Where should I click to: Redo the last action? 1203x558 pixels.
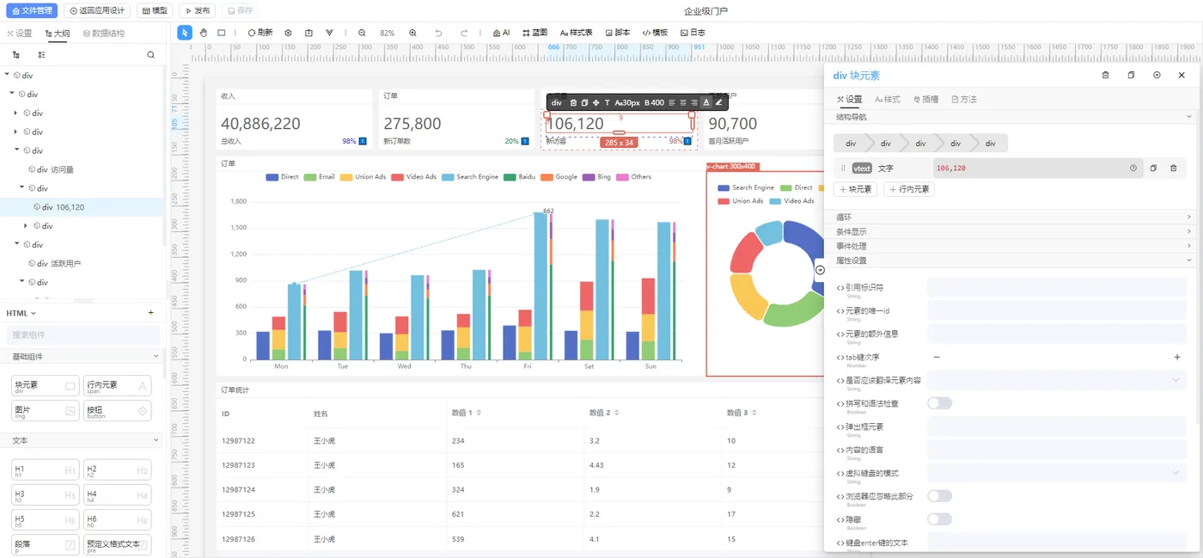(x=464, y=33)
